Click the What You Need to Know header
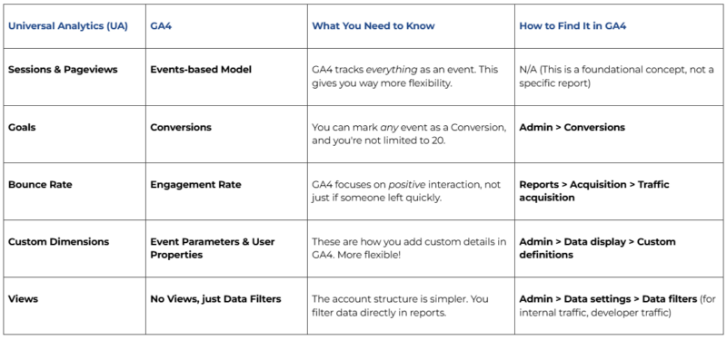The image size is (727, 340). 373,26
